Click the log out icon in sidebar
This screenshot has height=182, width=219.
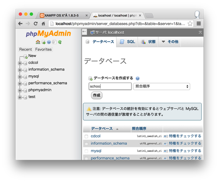tap(43, 42)
